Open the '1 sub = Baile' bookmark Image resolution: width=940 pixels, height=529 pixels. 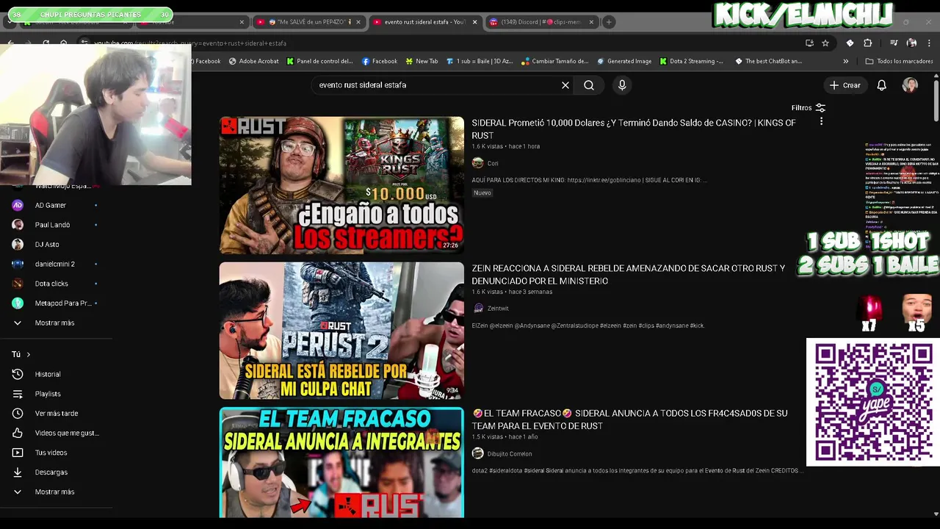coord(480,61)
